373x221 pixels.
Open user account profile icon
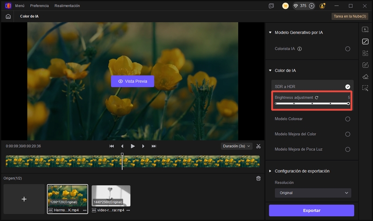point(323,6)
